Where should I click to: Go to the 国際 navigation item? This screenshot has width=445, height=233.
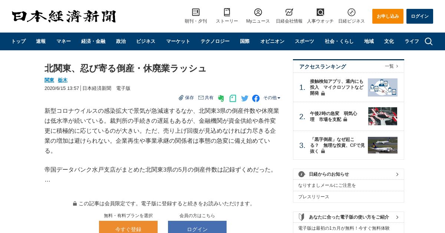[245, 41]
